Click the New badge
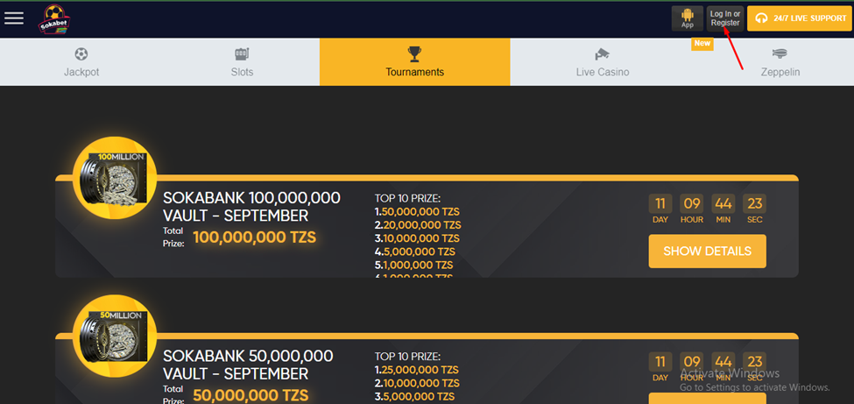 702,44
